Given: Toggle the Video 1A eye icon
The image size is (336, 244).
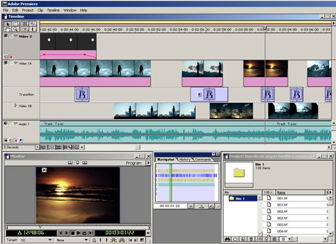Looking at the screenshot, I should coord(6,63).
